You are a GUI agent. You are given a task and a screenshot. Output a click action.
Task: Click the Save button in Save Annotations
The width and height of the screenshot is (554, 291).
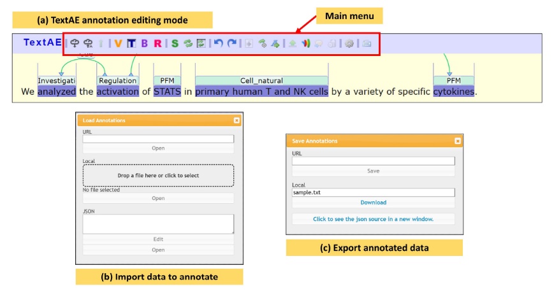coord(374,171)
